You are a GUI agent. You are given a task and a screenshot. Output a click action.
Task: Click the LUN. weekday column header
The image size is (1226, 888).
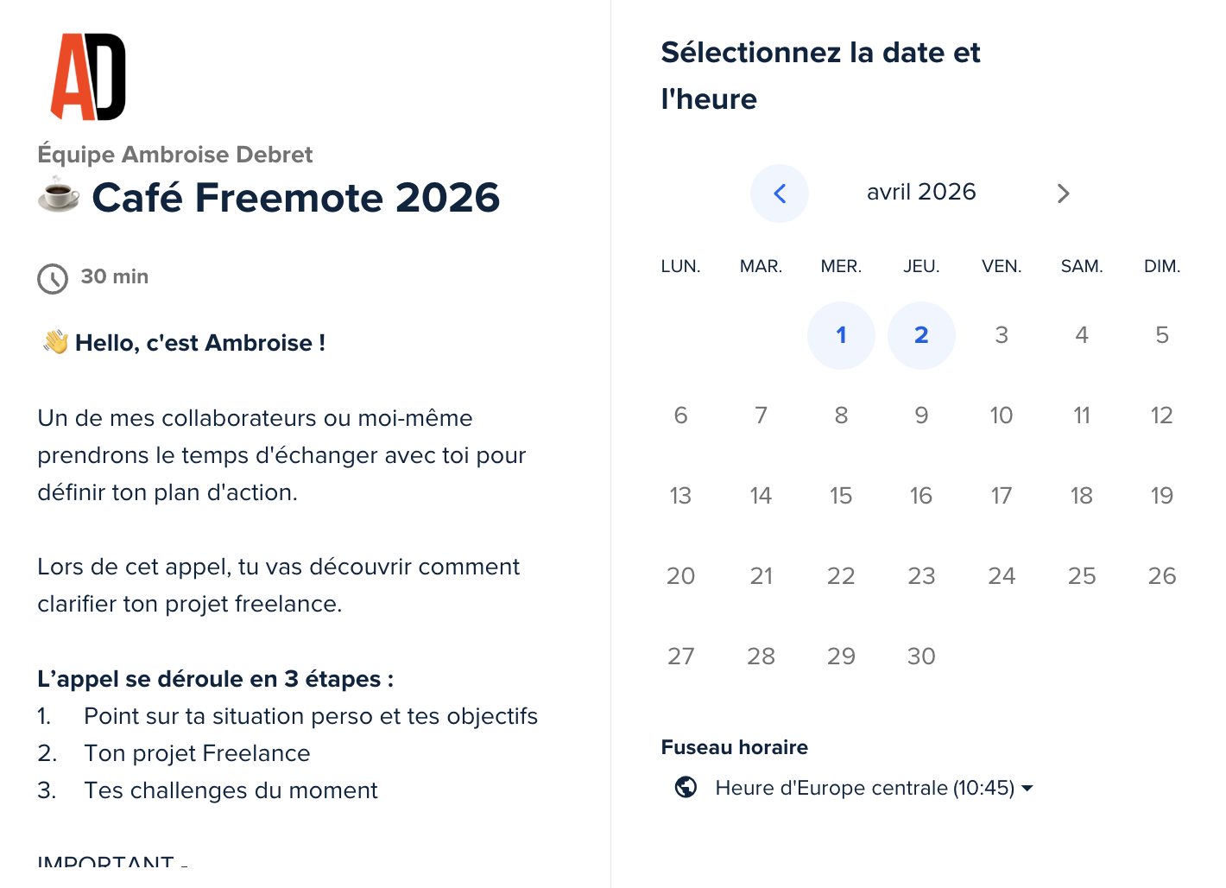pos(680,266)
